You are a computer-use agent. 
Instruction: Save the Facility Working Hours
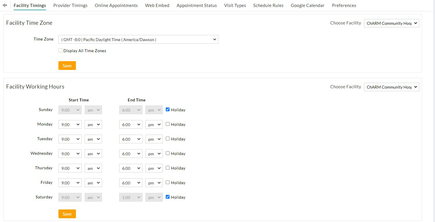pos(67,214)
